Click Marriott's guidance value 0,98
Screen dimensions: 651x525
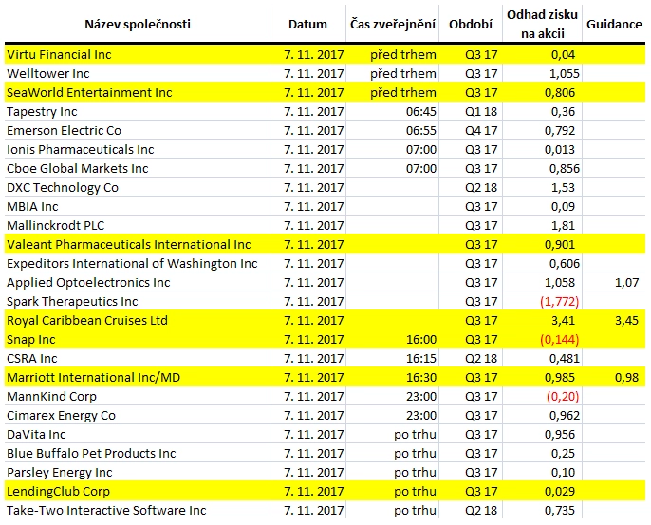click(626, 378)
